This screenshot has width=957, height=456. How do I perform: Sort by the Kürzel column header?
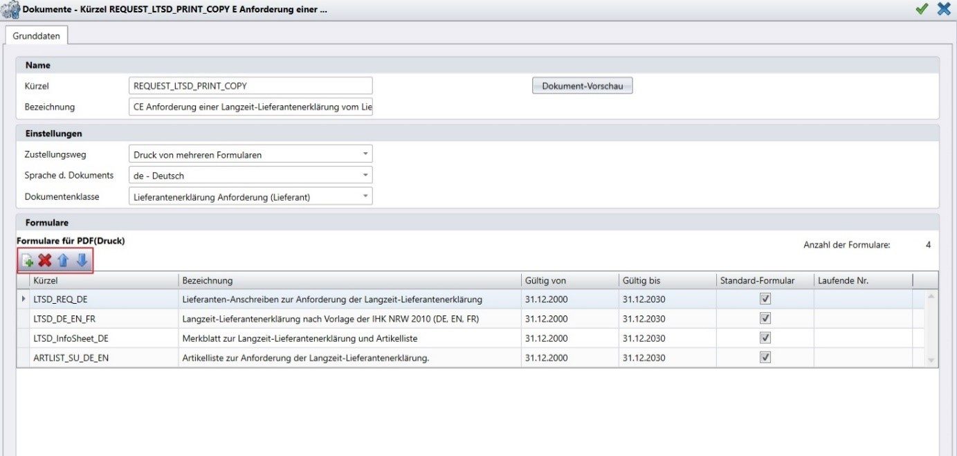pos(104,280)
